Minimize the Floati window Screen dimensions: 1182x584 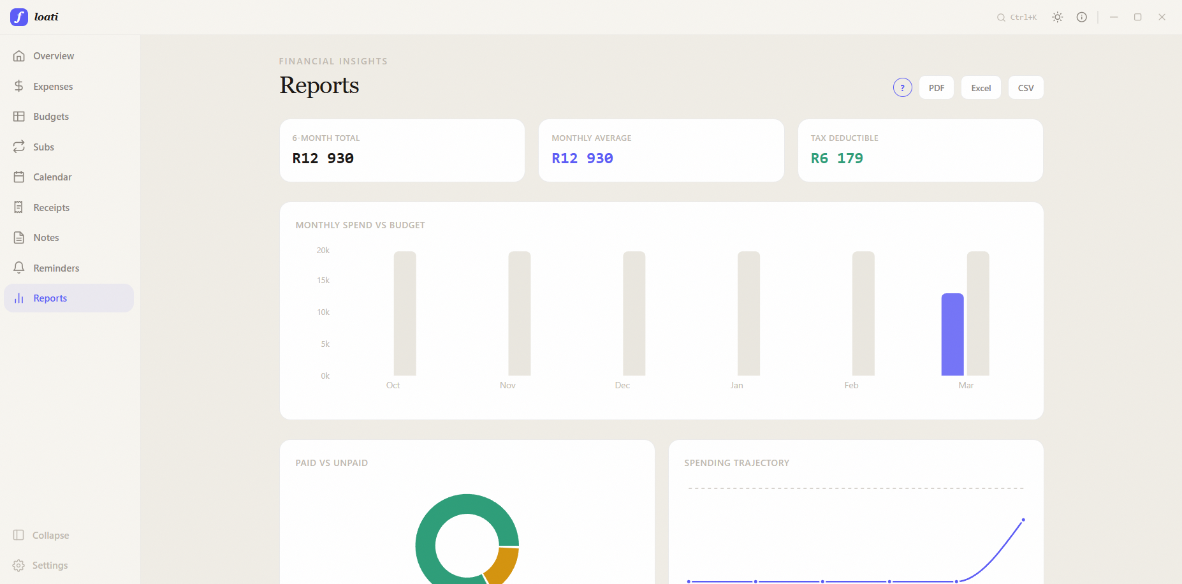tap(1114, 17)
